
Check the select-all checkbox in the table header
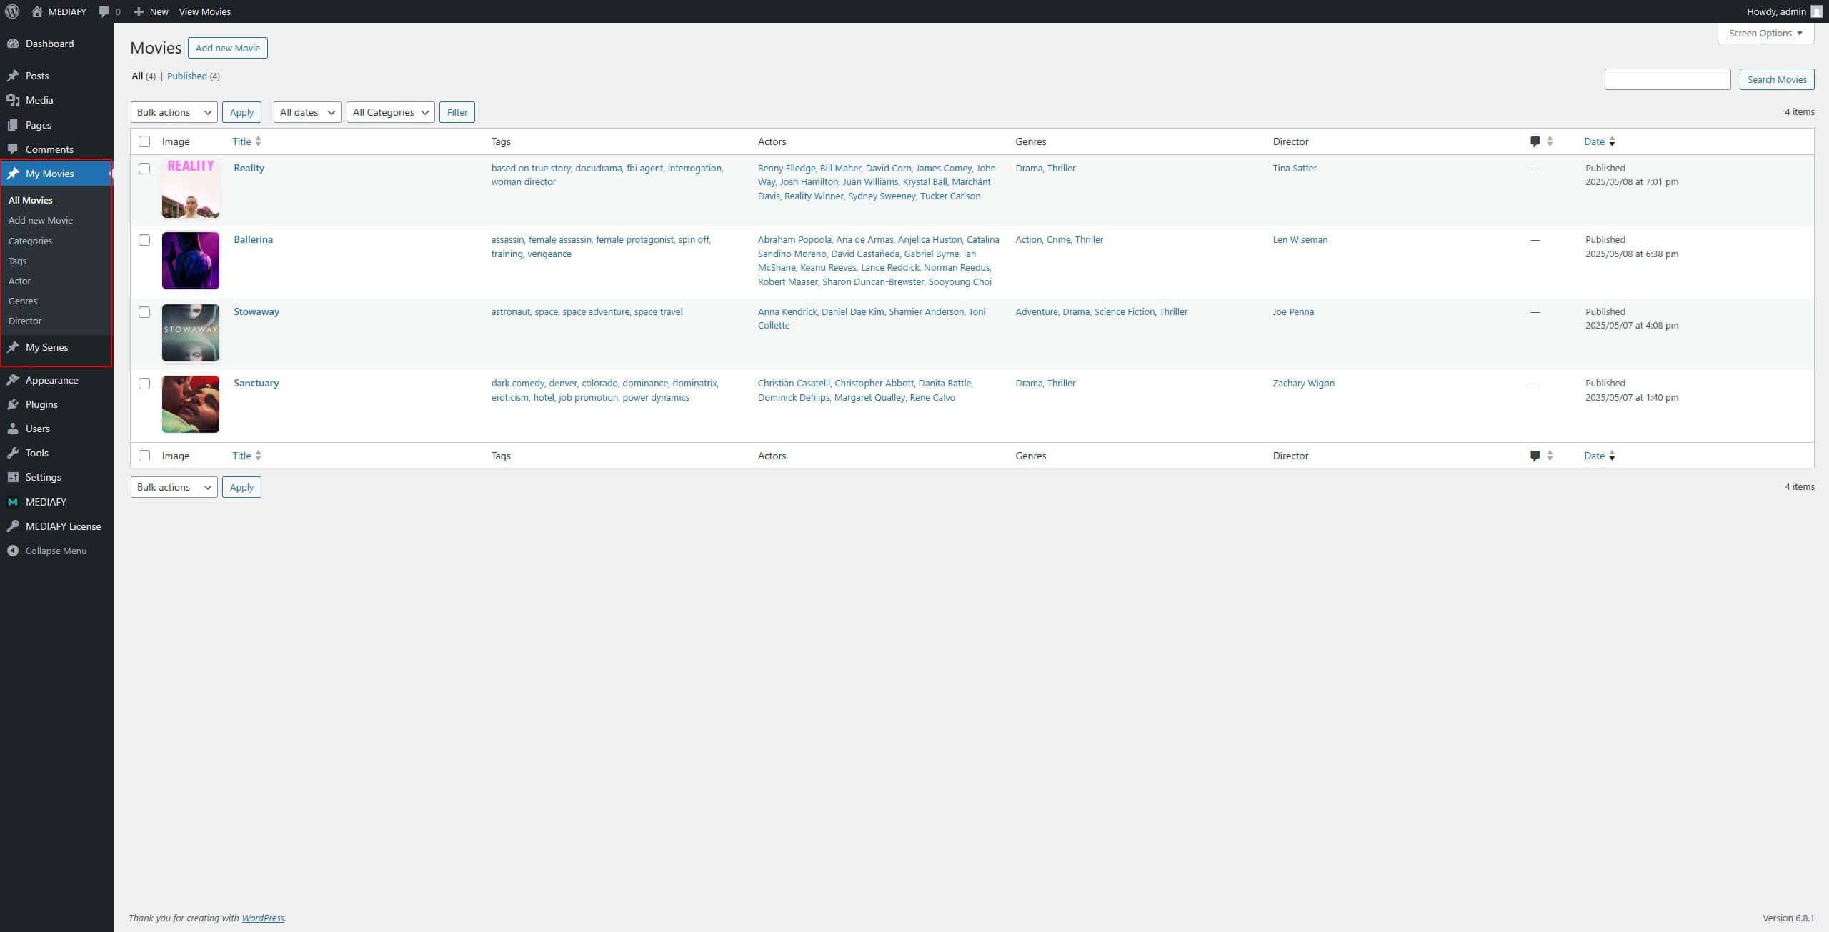pos(144,141)
